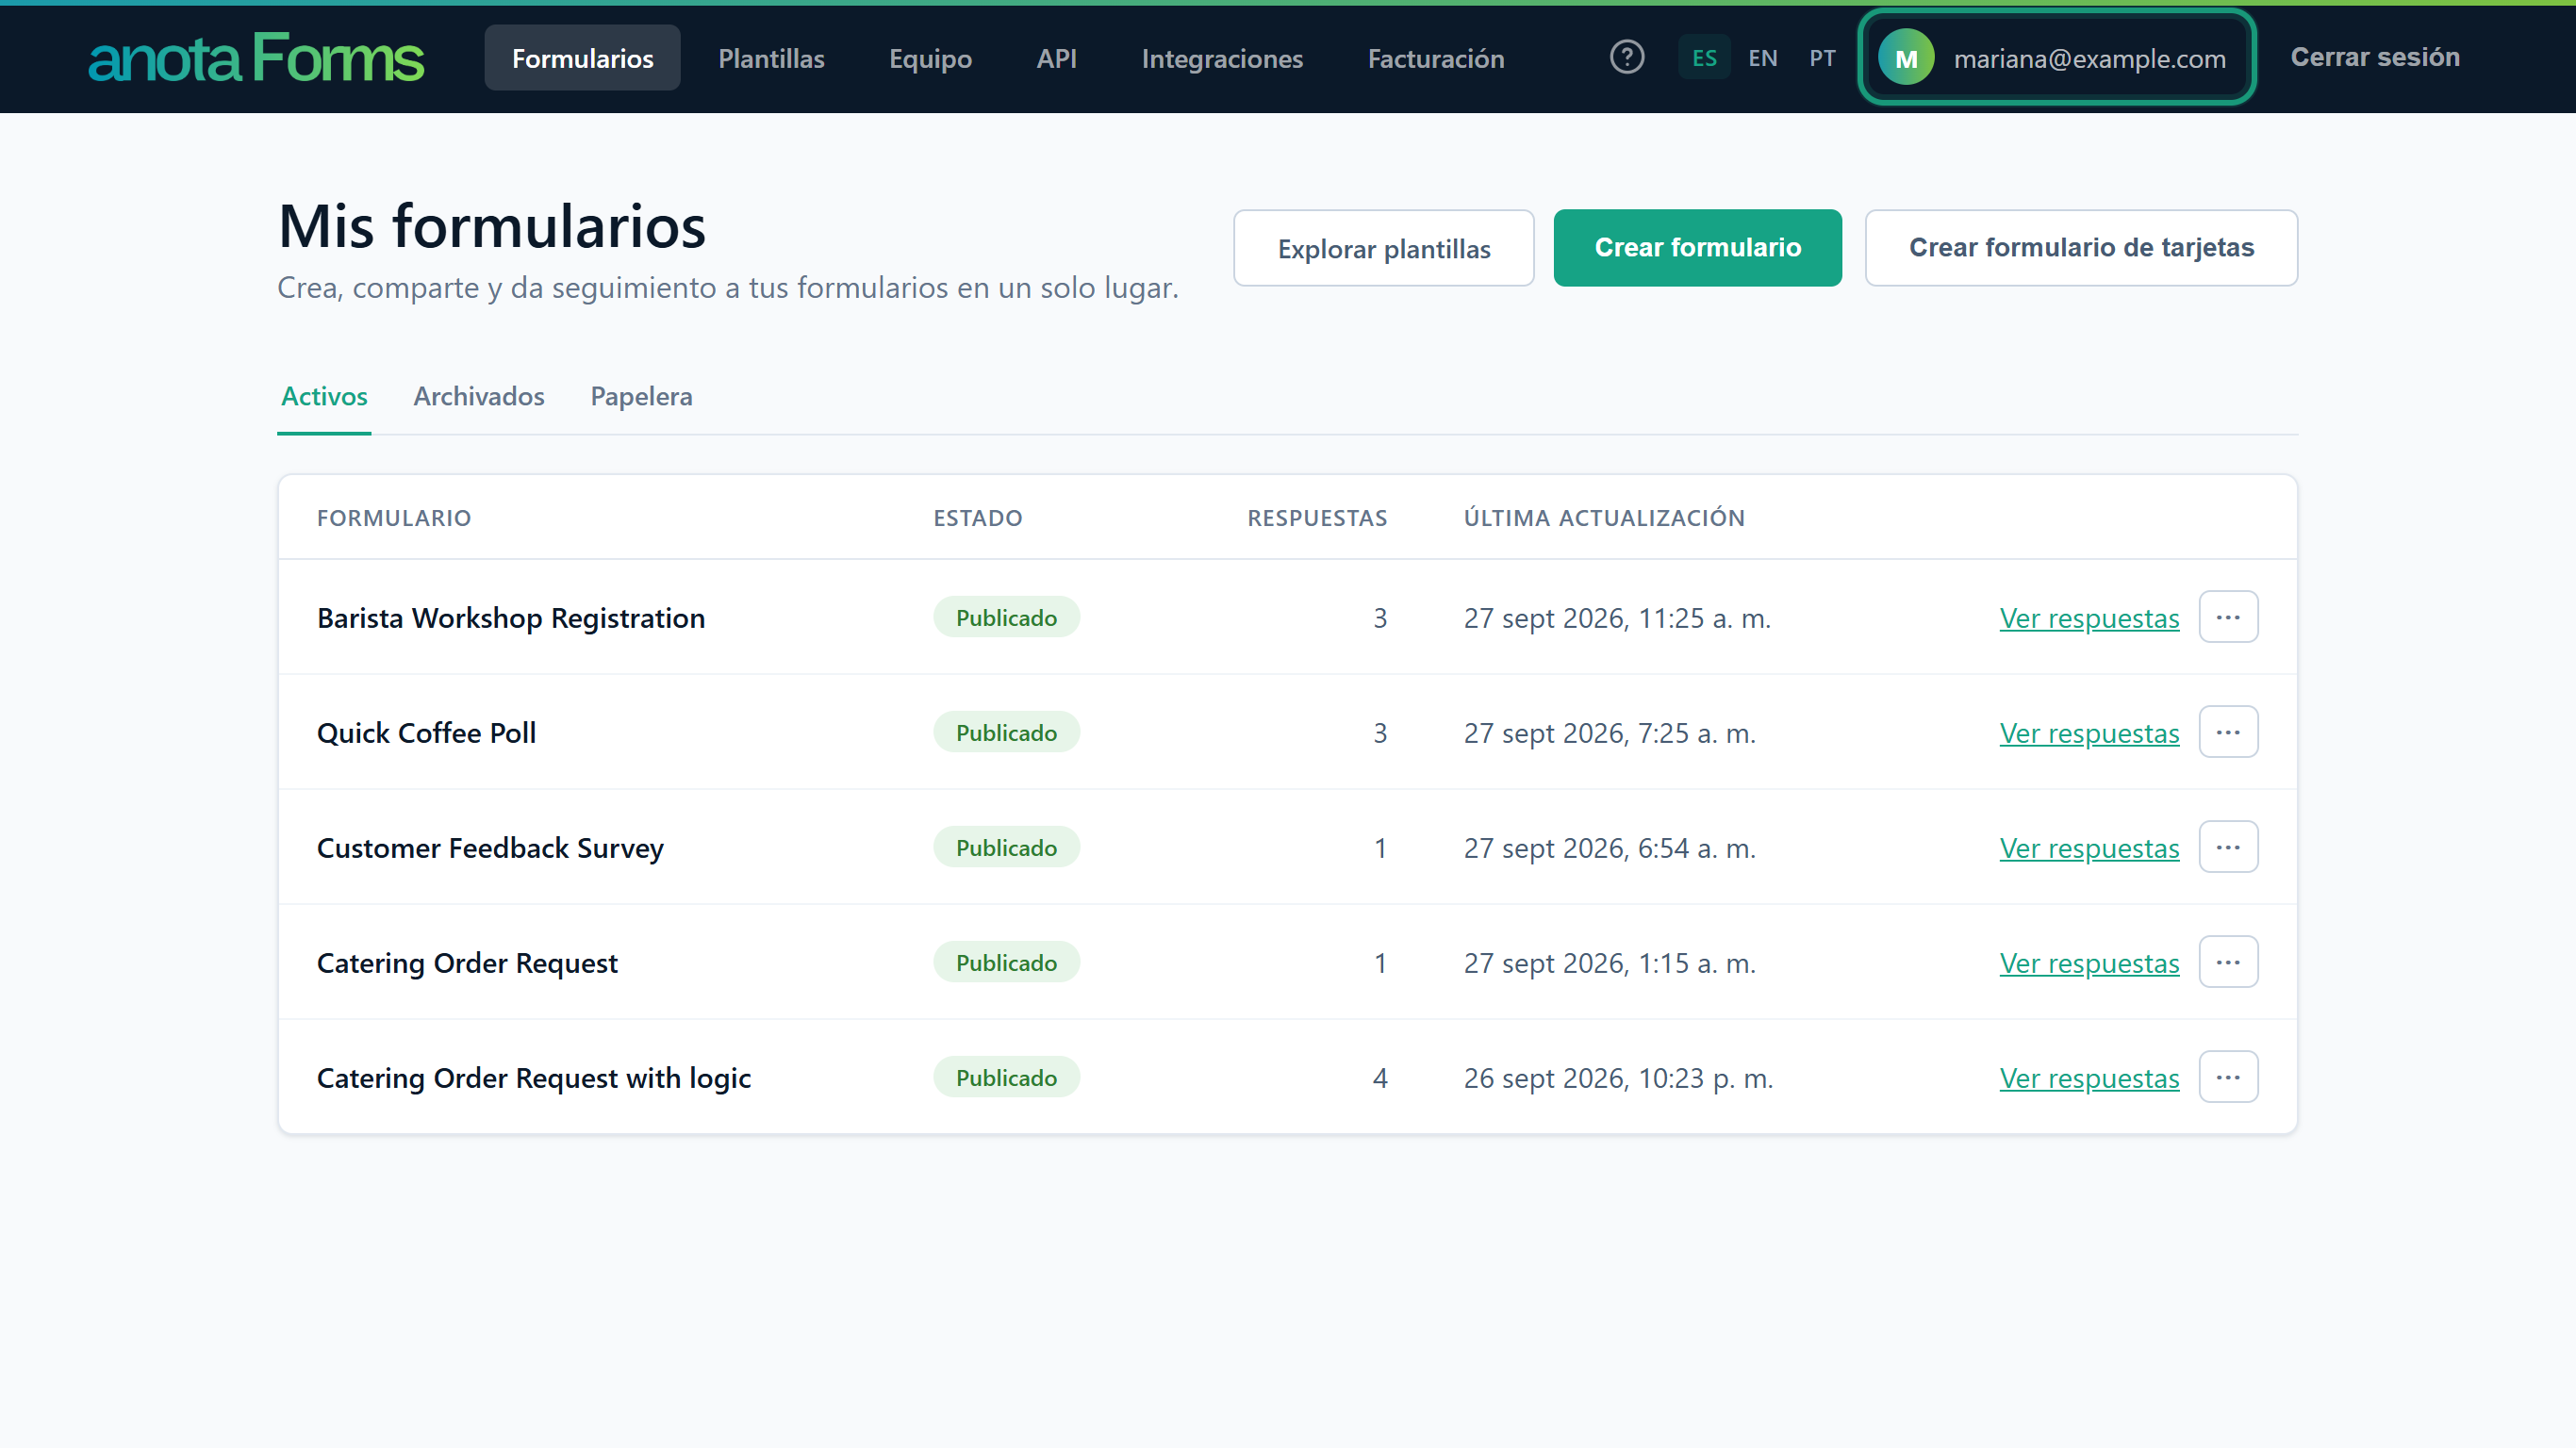Click the ÚLTIMA ACTUALIZACIÓN column header
2576x1448 pixels.
[1604, 518]
